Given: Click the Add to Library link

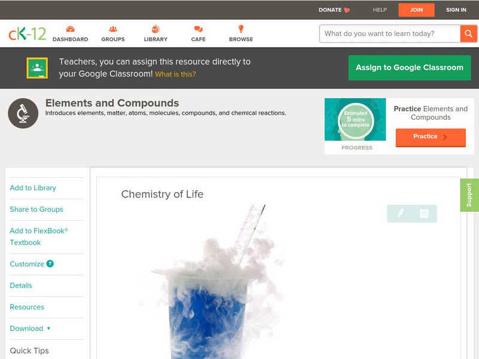Looking at the screenshot, I should [33, 188].
